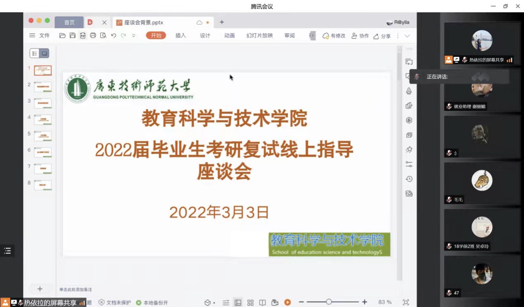Switch to slide sorter grid view

[250, 302]
